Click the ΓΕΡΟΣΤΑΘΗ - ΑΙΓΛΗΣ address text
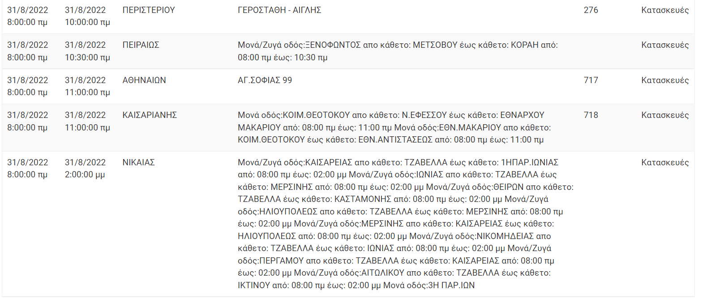711x298 pixels. click(279, 10)
